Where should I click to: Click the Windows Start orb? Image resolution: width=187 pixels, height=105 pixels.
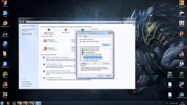[x=2, y=103]
